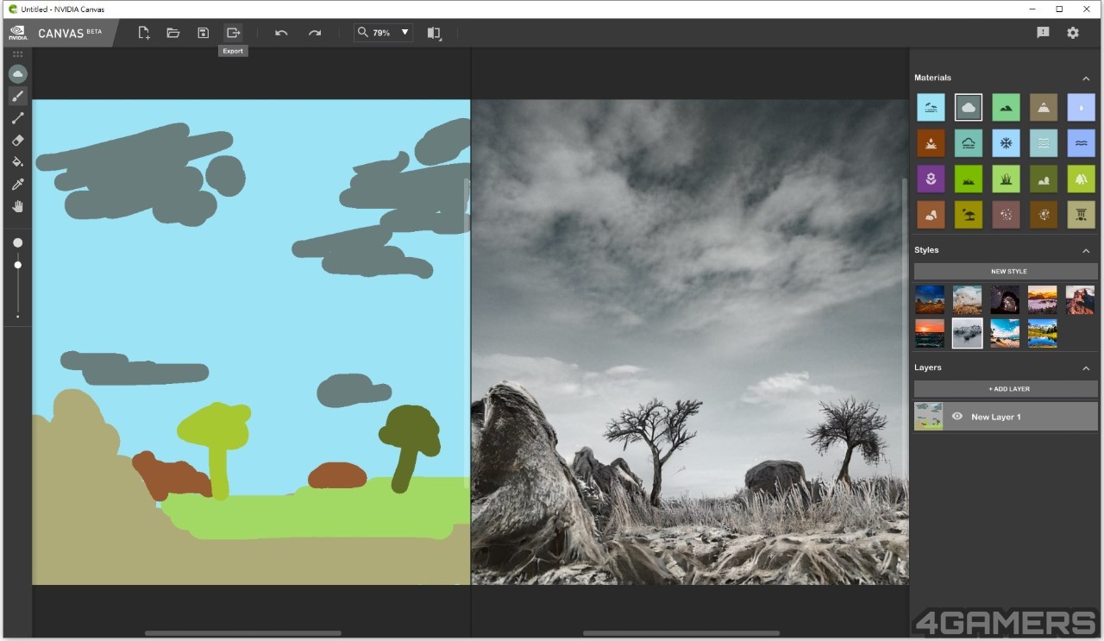Screen dimensions: 1104x641
Task: Redo the last undone action
Action: [315, 33]
